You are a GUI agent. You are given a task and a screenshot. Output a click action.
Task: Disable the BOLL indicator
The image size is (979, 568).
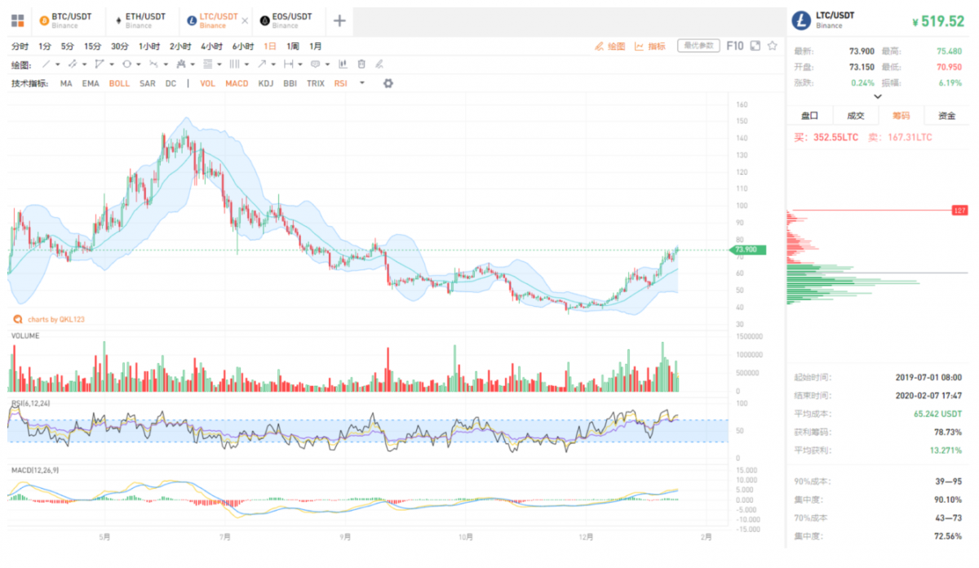(x=119, y=83)
